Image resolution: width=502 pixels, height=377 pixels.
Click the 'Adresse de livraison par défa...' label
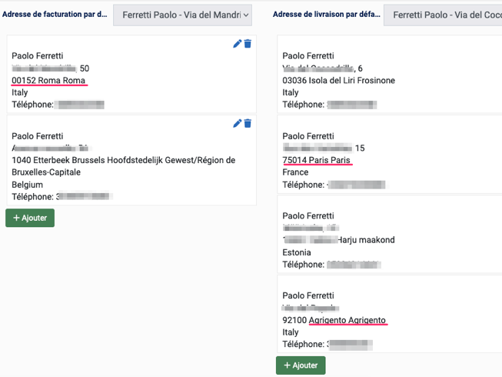(327, 14)
